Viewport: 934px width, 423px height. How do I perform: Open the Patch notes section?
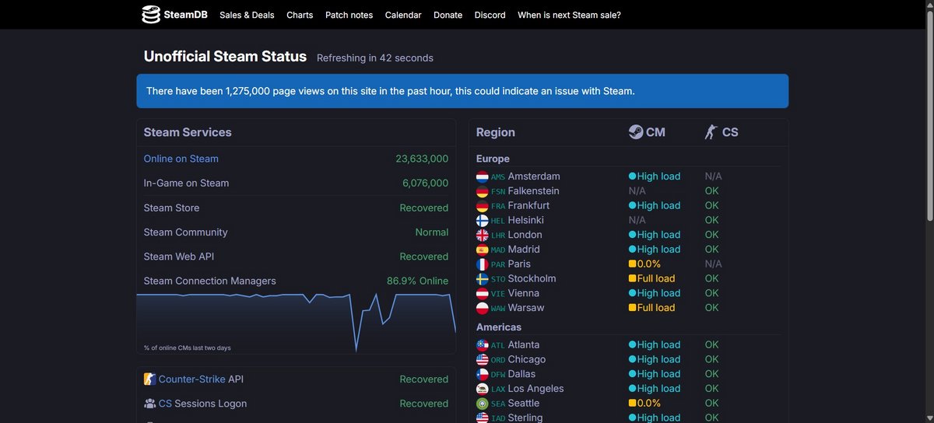pos(349,15)
